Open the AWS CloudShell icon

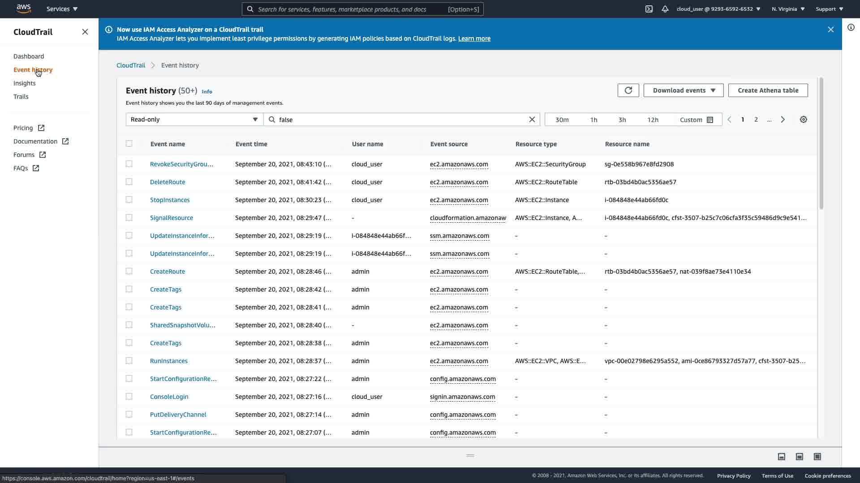click(x=649, y=9)
